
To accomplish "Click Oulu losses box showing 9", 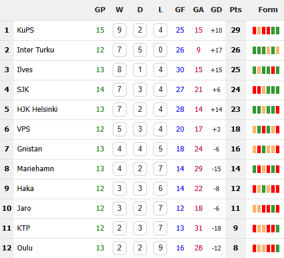I will pyautogui.click(x=160, y=248).
